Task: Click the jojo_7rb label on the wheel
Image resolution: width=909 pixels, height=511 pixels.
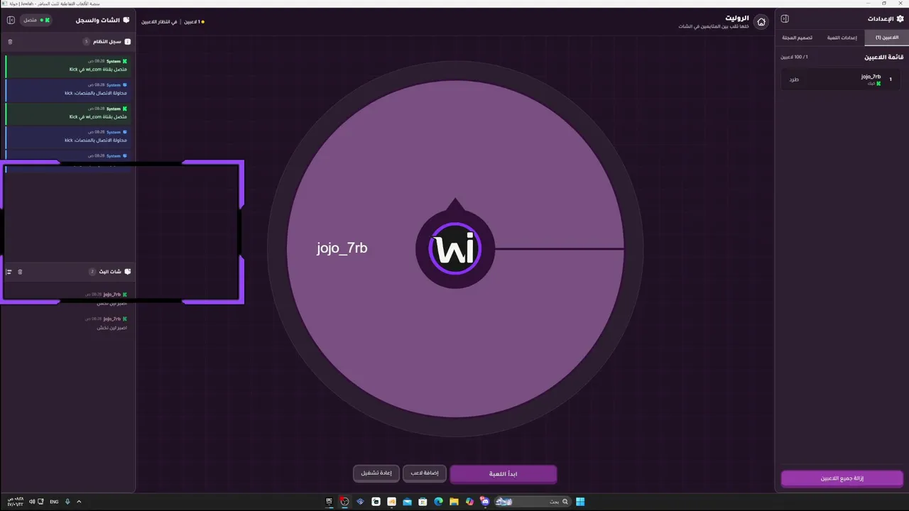Action: pos(342,248)
